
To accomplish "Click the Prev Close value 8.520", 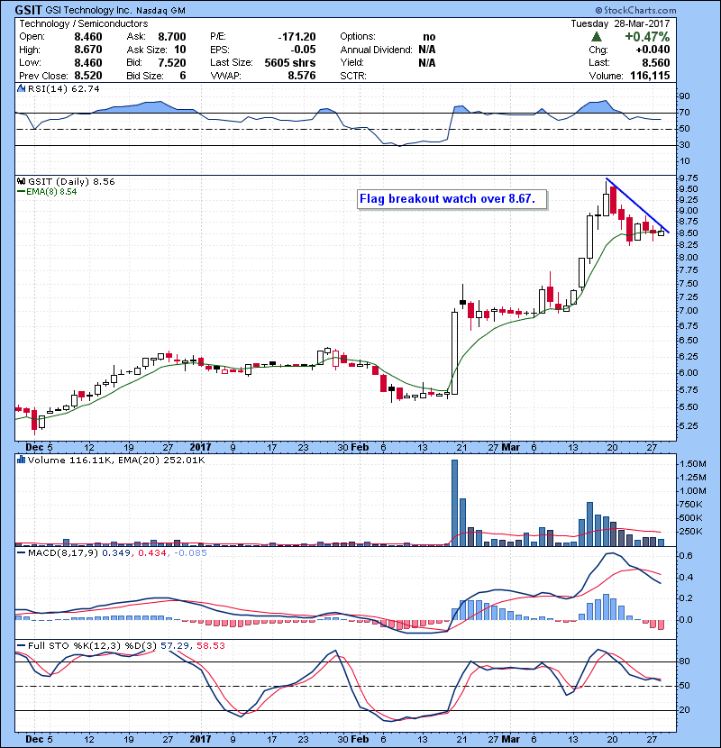I will pyautogui.click(x=88, y=76).
